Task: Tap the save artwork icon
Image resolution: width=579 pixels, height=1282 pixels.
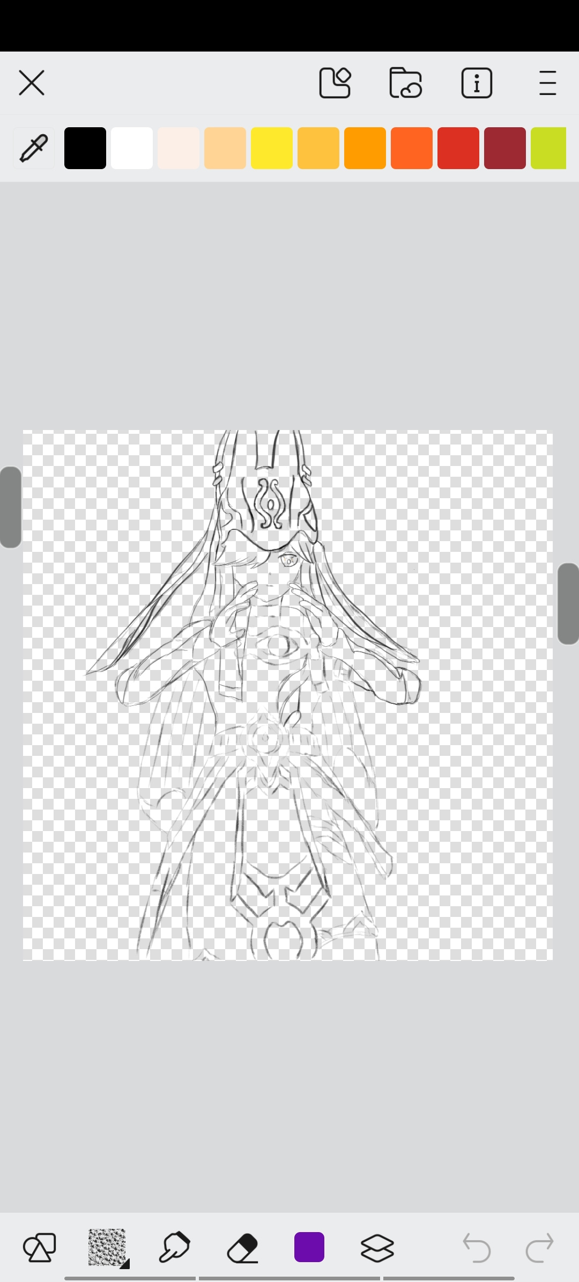Action: pyautogui.click(x=335, y=83)
